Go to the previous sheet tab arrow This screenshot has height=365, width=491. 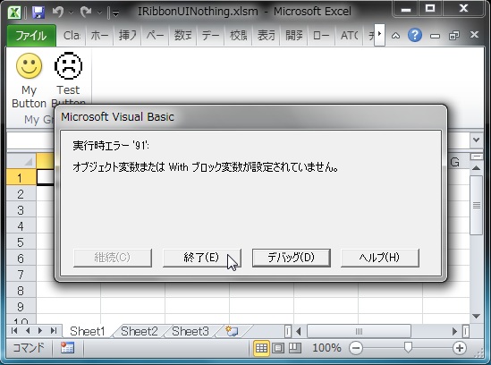coord(28,331)
